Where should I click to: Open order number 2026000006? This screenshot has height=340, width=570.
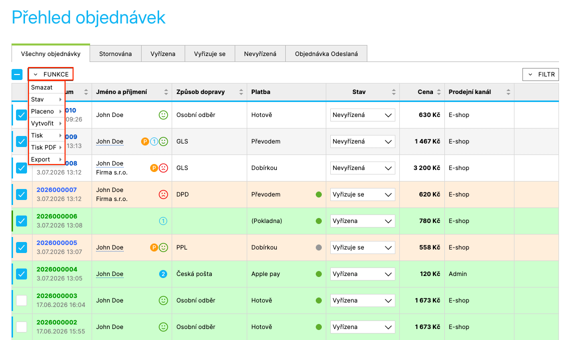57,216
